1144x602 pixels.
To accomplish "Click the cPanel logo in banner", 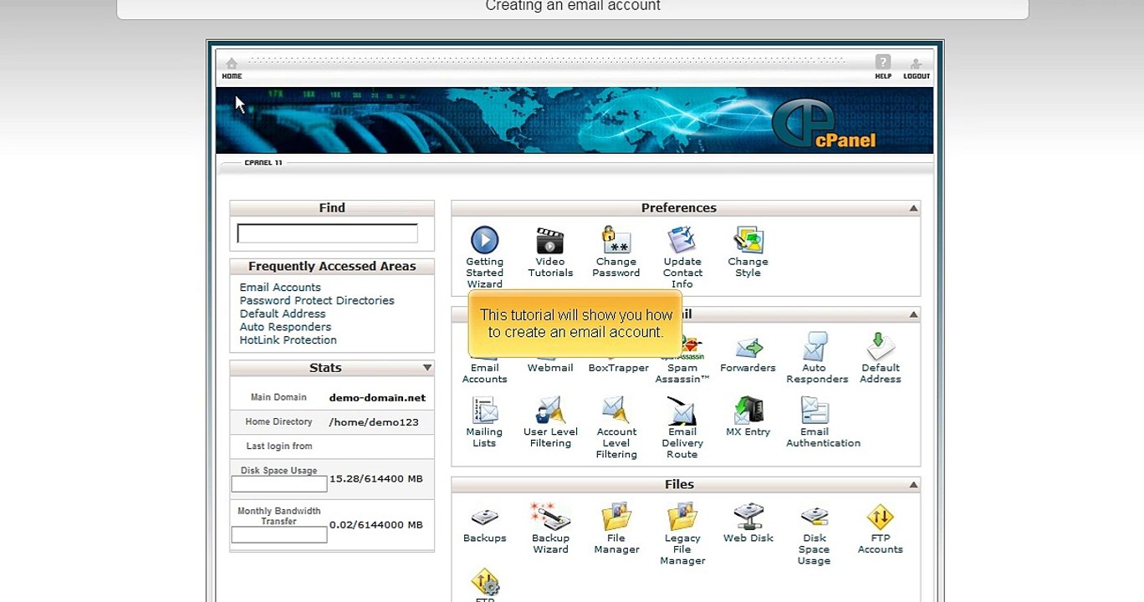I will [x=824, y=125].
